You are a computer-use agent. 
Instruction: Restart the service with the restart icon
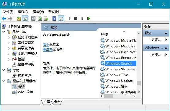pyautogui.click(x=88, y=18)
